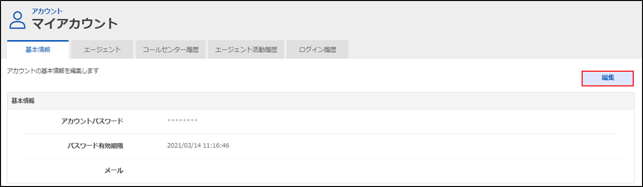
Task: Click the masked password asterisks value
Action: [x=182, y=121]
